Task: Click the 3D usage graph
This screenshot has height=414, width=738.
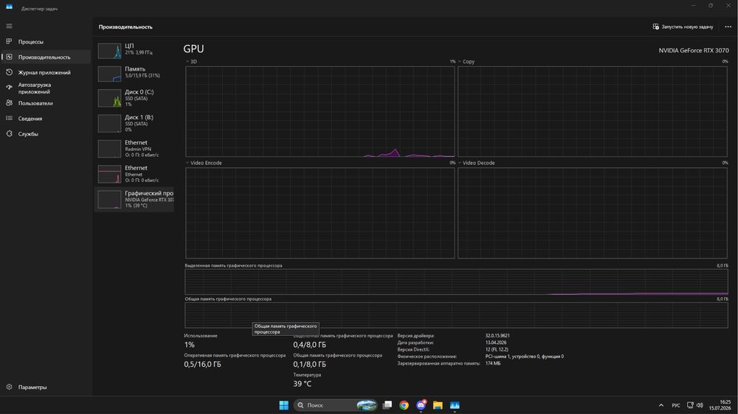Action: tap(320, 111)
